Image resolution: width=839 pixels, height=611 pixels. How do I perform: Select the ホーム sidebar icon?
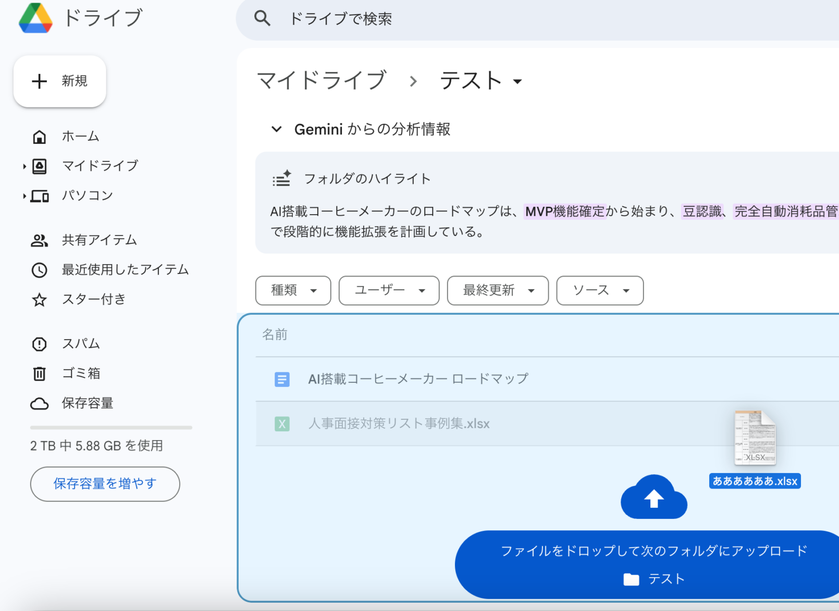pos(40,136)
